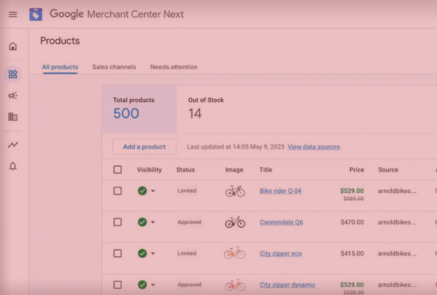Expand visibility dropdown for Bike rider Q-04
This screenshot has width=437, height=295.
153,191
